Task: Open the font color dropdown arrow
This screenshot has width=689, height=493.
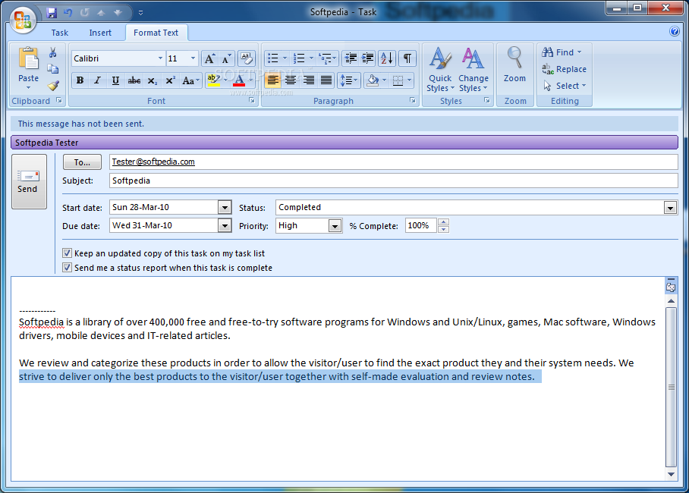Action: [x=251, y=80]
